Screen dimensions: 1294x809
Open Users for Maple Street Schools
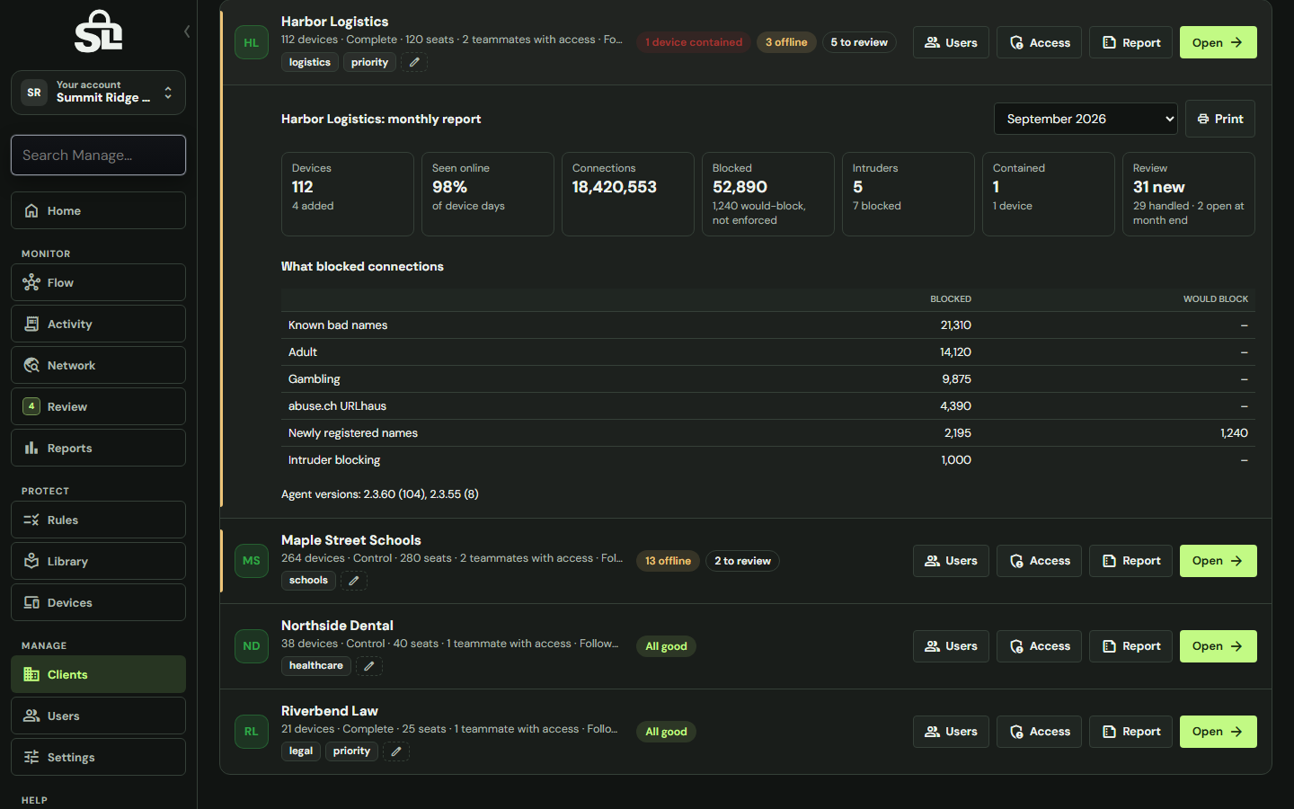[951, 561]
